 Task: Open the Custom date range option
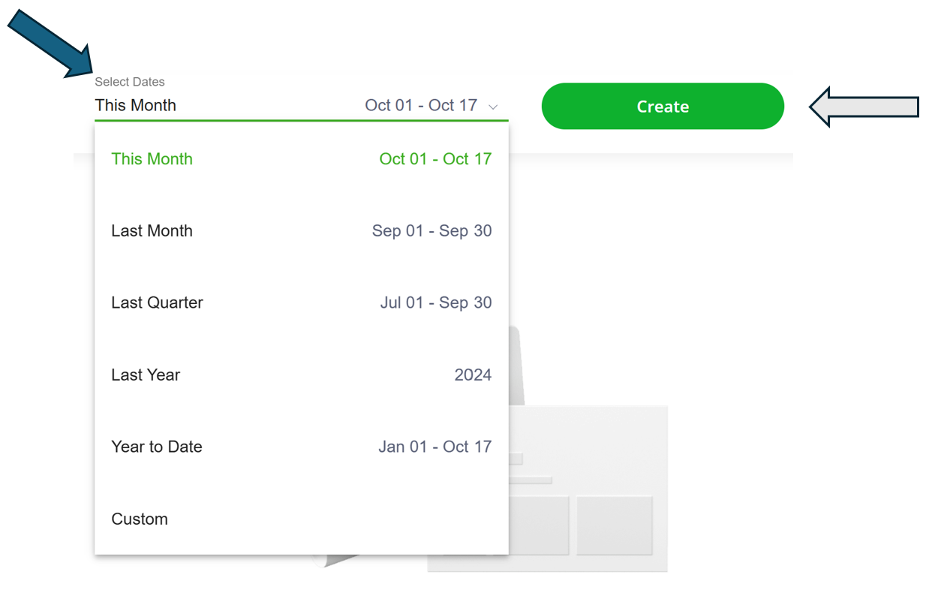point(140,519)
